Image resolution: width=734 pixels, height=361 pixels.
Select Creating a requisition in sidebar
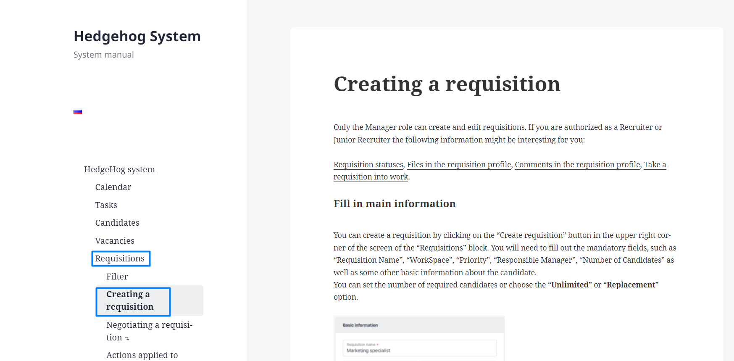pyautogui.click(x=130, y=300)
